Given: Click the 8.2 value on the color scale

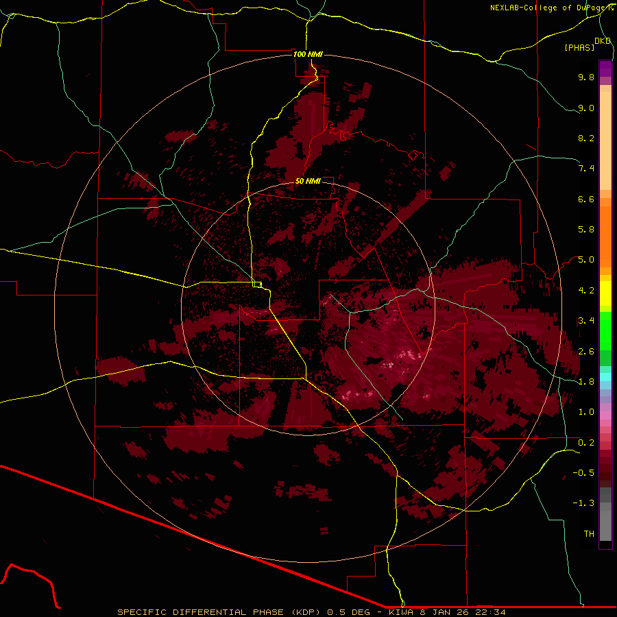Looking at the screenshot, I should (x=586, y=138).
